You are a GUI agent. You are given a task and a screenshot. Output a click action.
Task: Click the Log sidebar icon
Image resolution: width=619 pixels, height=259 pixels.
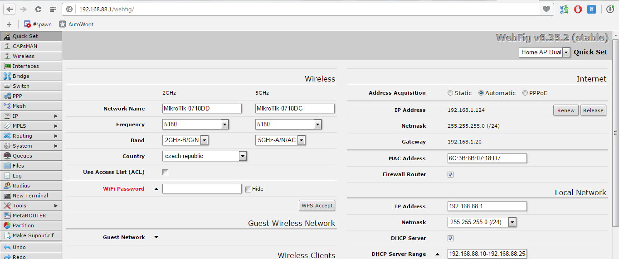tap(7, 176)
